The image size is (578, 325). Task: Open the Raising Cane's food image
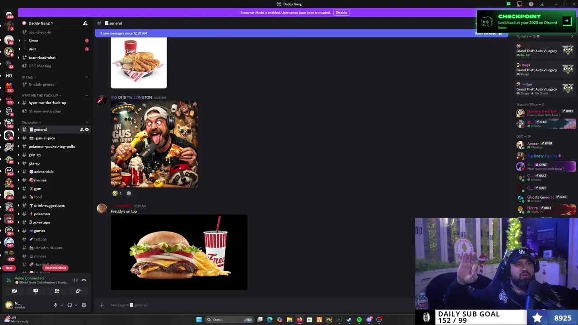[x=139, y=63]
